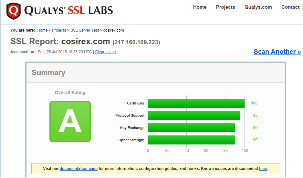Open the Home navigation menu item
This screenshot has height=178, width=303.
coord(200,7)
